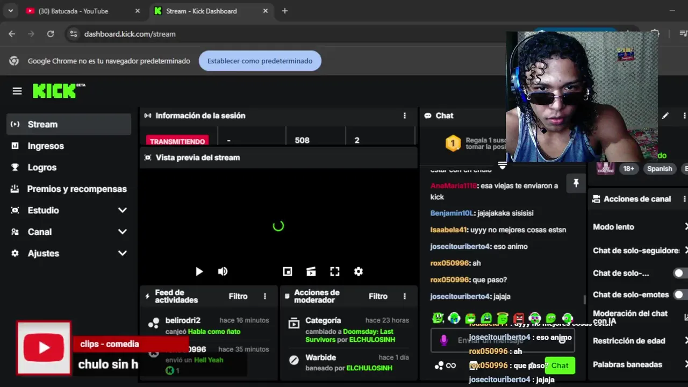Toggle emotes-only chat switch
Viewport: 688px width, 387px height.
click(680, 295)
